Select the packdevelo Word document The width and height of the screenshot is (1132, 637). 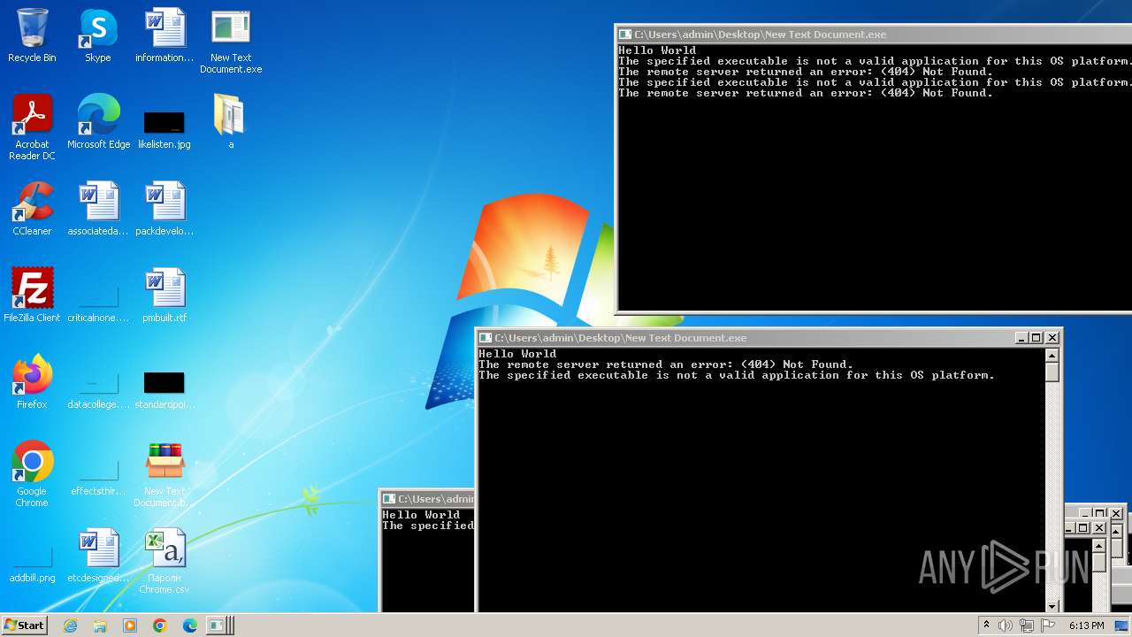click(164, 209)
